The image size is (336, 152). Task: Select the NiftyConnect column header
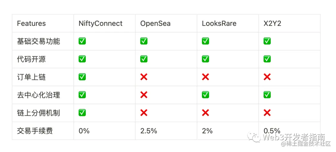(100, 23)
